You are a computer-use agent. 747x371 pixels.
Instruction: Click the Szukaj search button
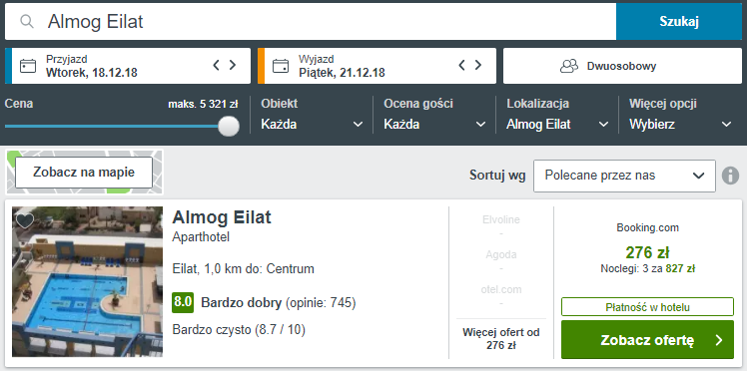pos(679,21)
